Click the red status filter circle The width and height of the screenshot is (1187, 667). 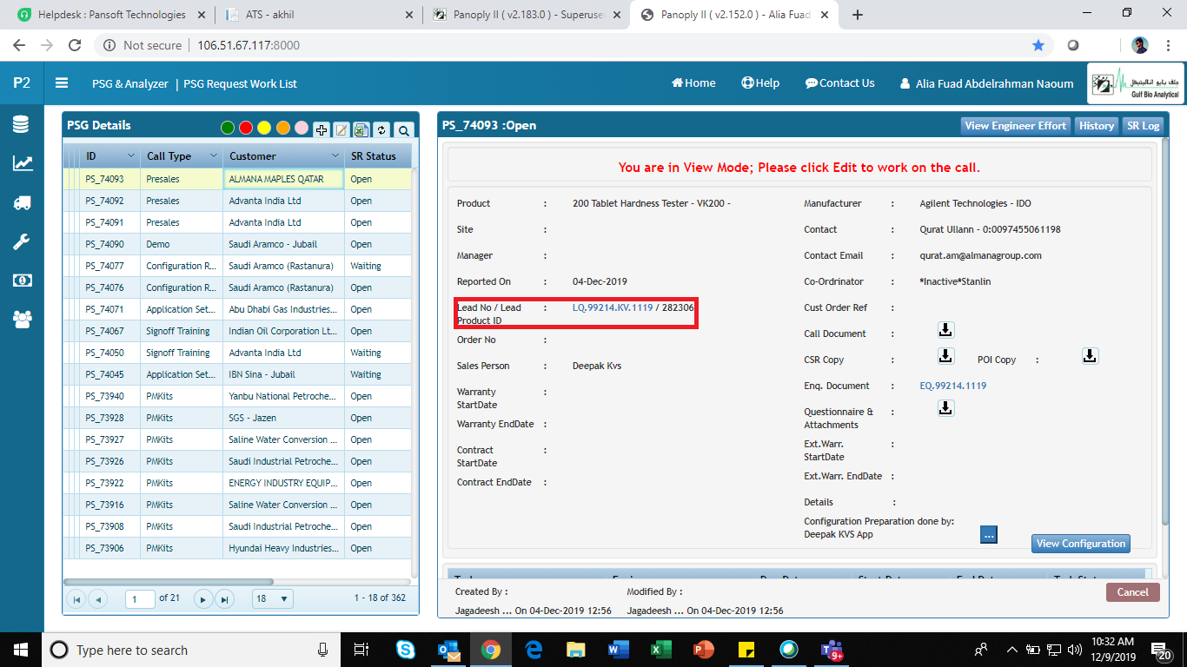tap(246, 129)
